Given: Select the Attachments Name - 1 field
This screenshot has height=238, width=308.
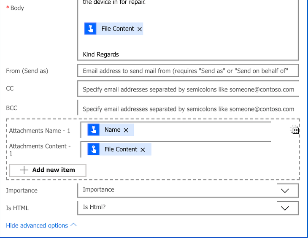Looking at the screenshot, I should 176,130.
